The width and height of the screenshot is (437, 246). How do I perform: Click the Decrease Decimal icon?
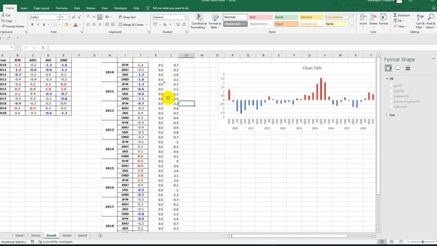coord(184,25)
